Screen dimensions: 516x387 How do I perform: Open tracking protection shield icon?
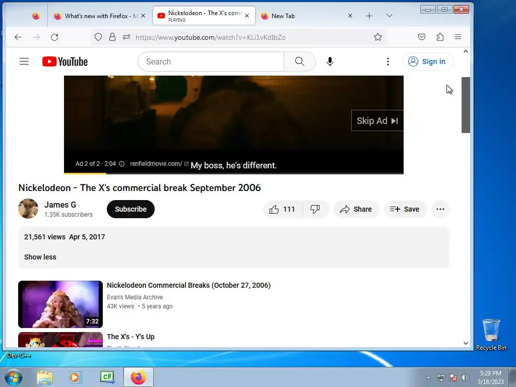click(98, 37)
